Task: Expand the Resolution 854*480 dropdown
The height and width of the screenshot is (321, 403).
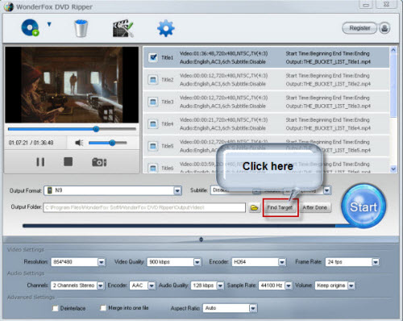Action: point(102,262)
